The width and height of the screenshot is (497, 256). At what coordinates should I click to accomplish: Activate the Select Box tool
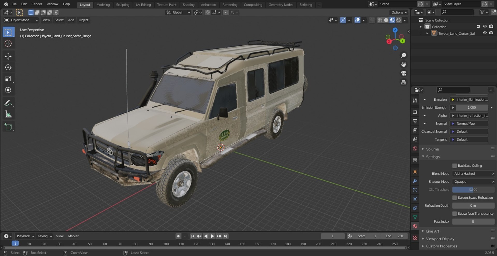pos(8,32)
